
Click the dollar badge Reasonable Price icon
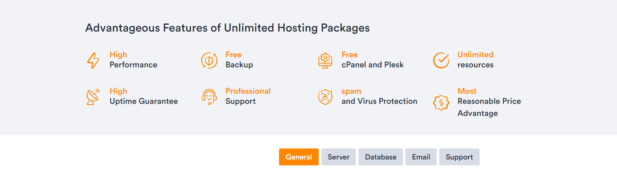point(441,103)
